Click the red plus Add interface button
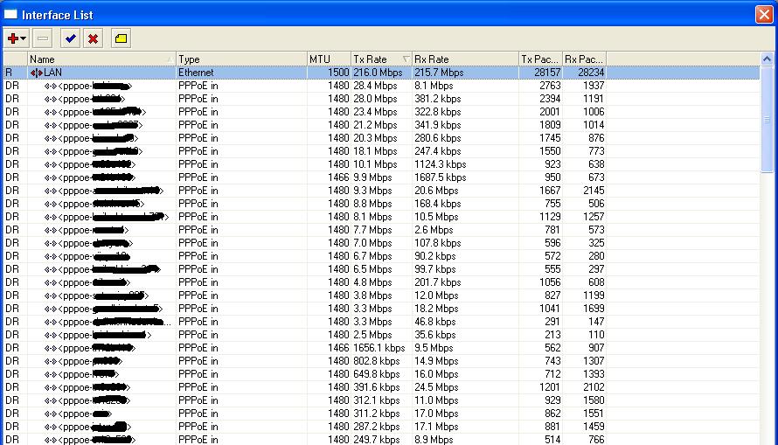The image size is (778, 445). (x=13, y=38)
